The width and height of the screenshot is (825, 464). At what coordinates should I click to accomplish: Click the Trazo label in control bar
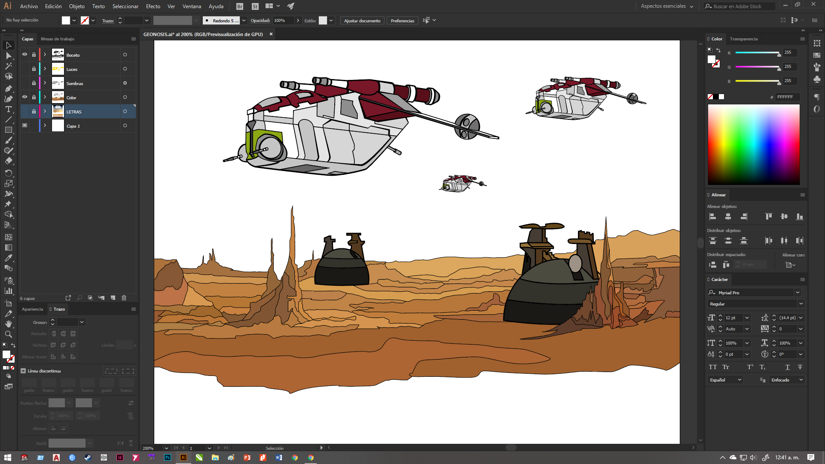click(x=108, y=21)
